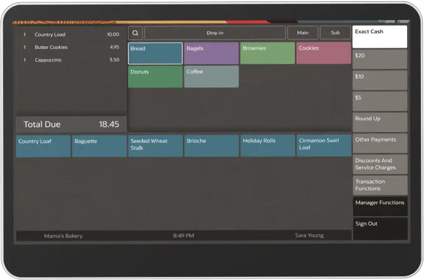Open the Donuts category
Viewport: 424px width, 280px height.
(155, 76)
